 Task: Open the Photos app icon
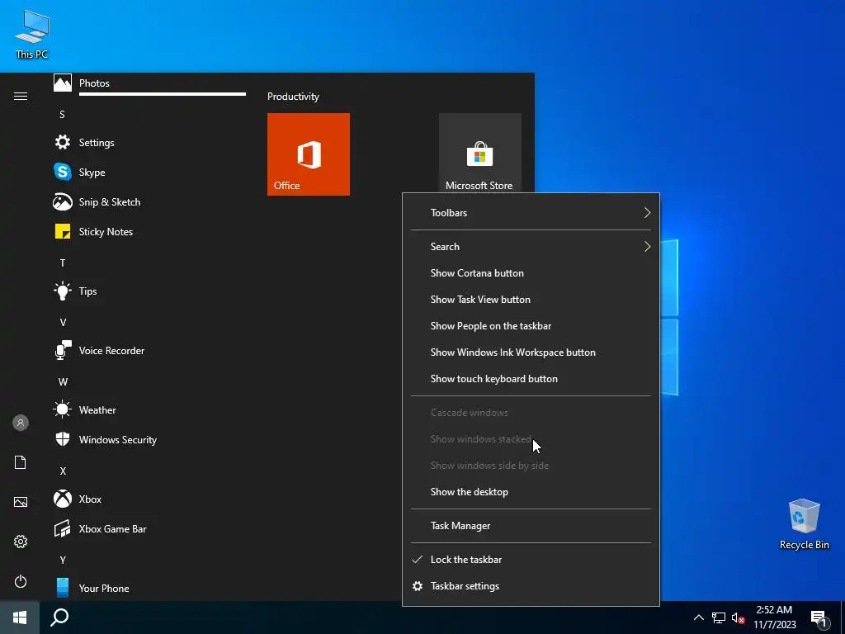click(63, 83)
